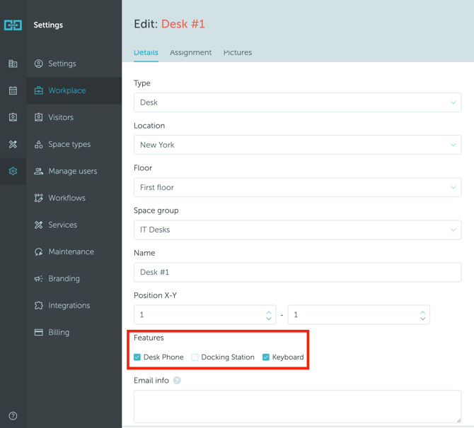Expand the Space group dropdown
The image size is (474, 428).
click(x=297, y=230)
